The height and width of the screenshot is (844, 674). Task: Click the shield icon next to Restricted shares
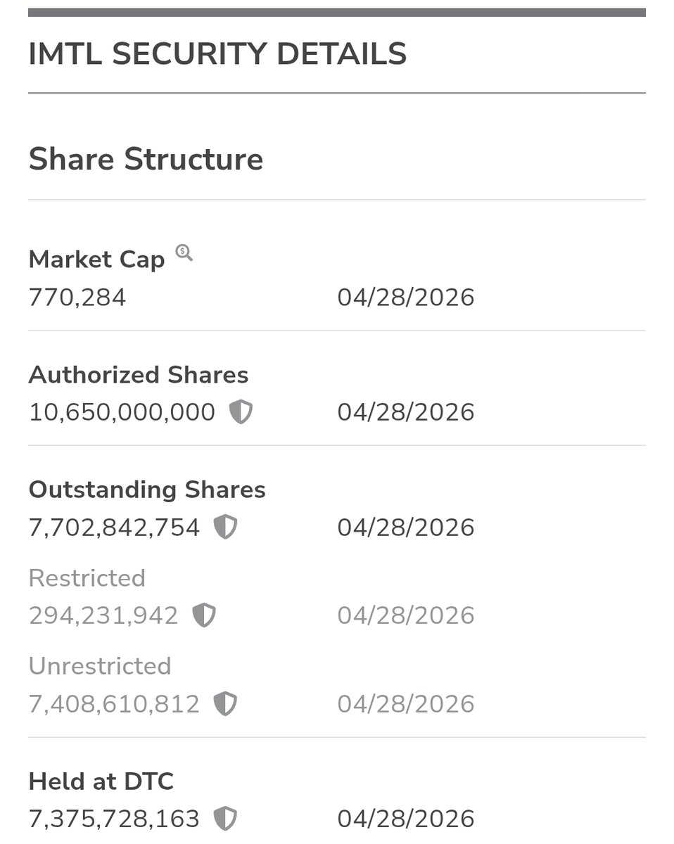pyautogui.click(x=204, y=615)
